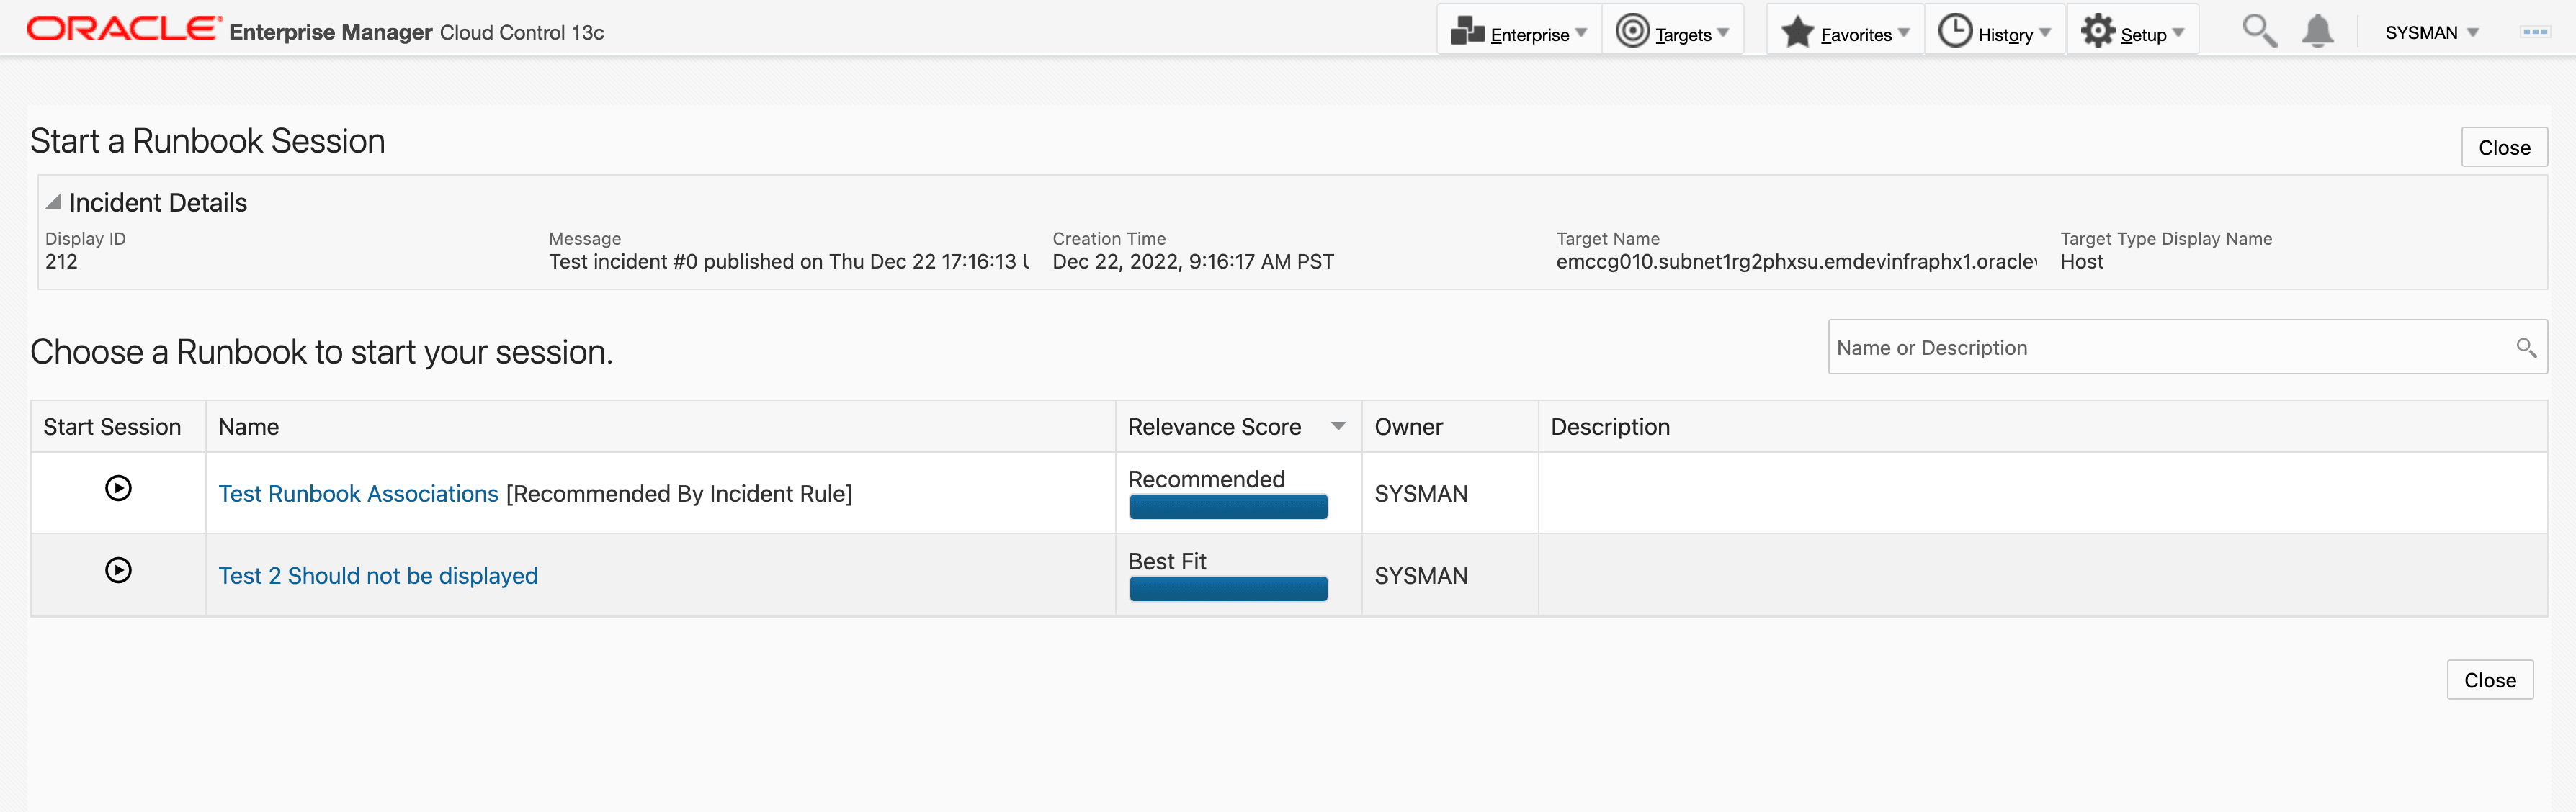Open the Favorites menu
This screenshot has width=2576, height=812.
[1846, 32]
